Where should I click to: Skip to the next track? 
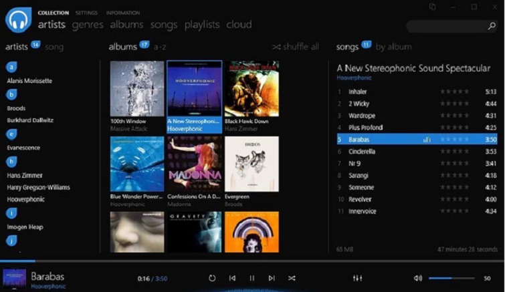(272, 278)
